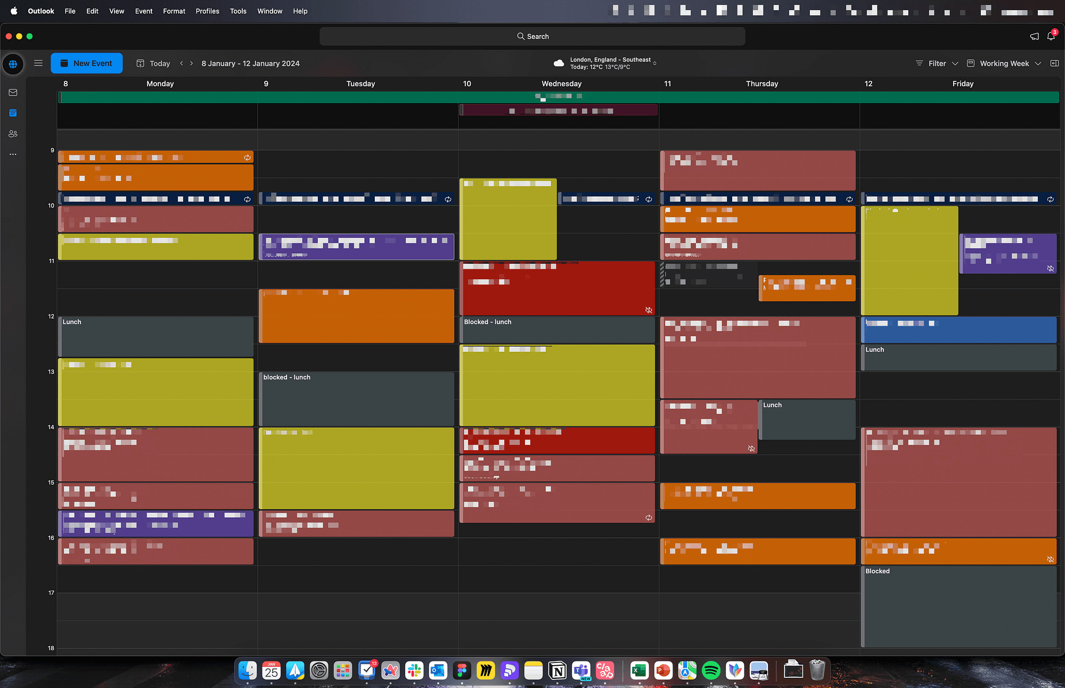This screenshot has height=688, width=1065.
Task: Open the Filter dropdown
Action: point(937,63)
